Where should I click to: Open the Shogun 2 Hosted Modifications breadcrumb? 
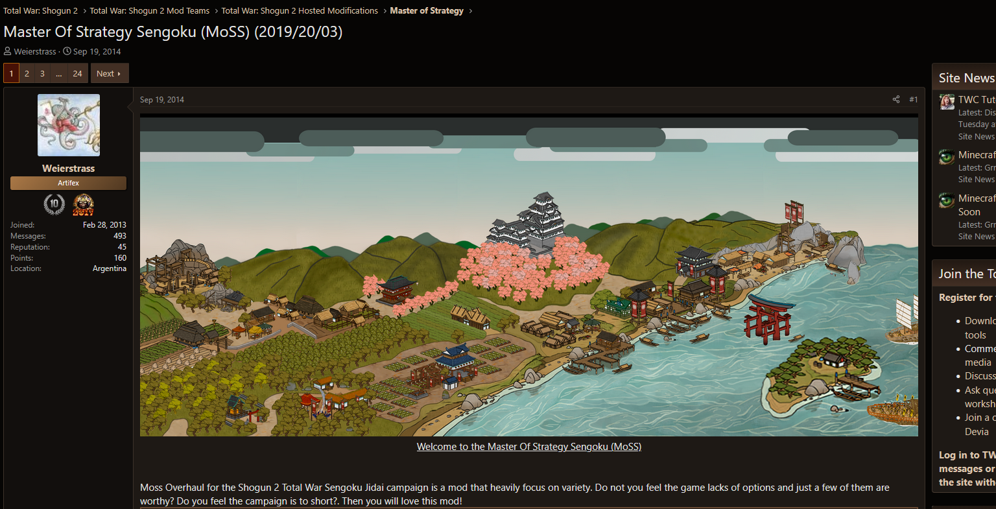click(300, 10)
